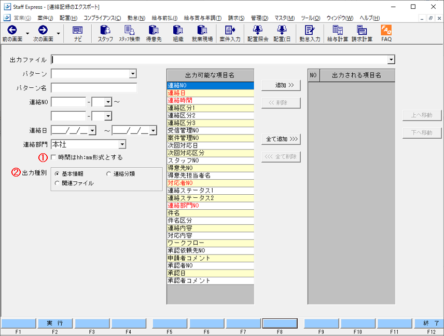
Task: Click 出力される項目名 column header
Action: [357, 75]
